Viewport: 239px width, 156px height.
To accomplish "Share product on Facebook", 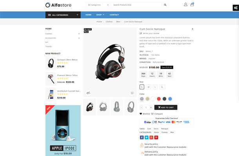I will (x=142, y=138).
